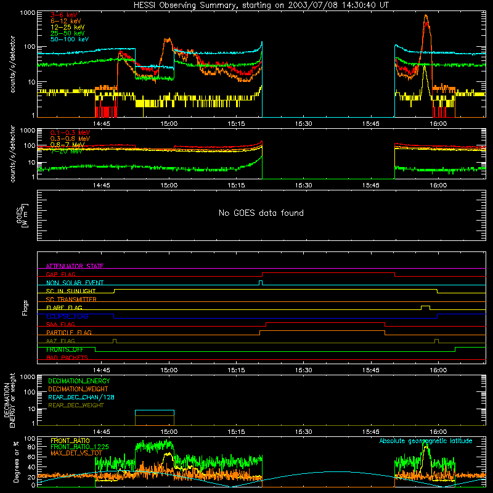Select the ATTENUATOR_STATE flag label

75,266
